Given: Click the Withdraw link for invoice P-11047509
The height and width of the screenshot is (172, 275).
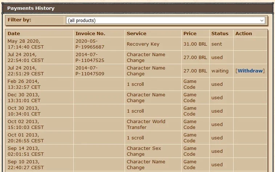Looking at the screenshot, I should [250, 71].
